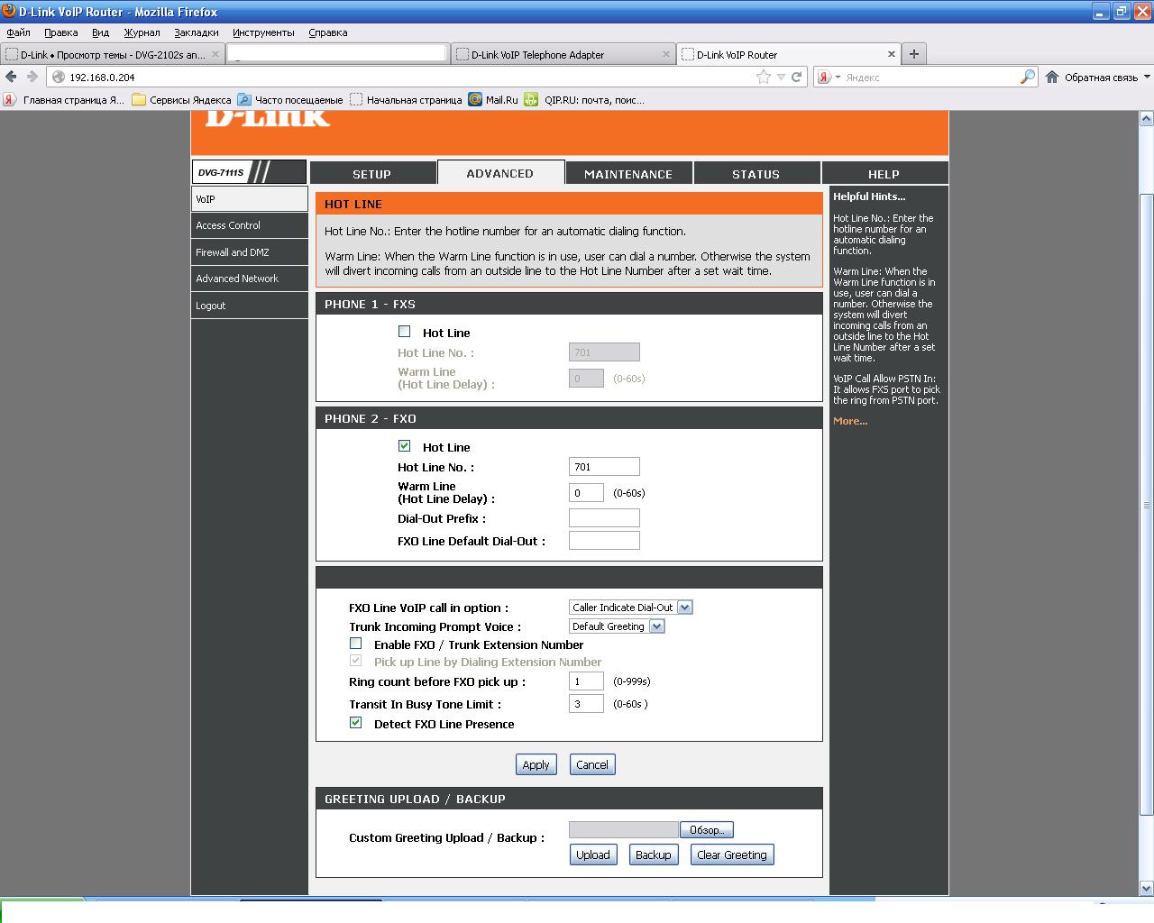Click the Backup greeting button
1154x923 pixels.
pyautogui.click(x=653, y=854)
